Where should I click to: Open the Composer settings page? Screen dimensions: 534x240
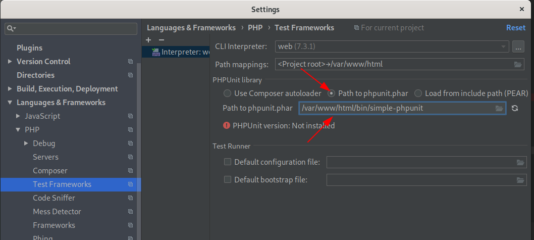pyautogui.click(x=50, y=170)
